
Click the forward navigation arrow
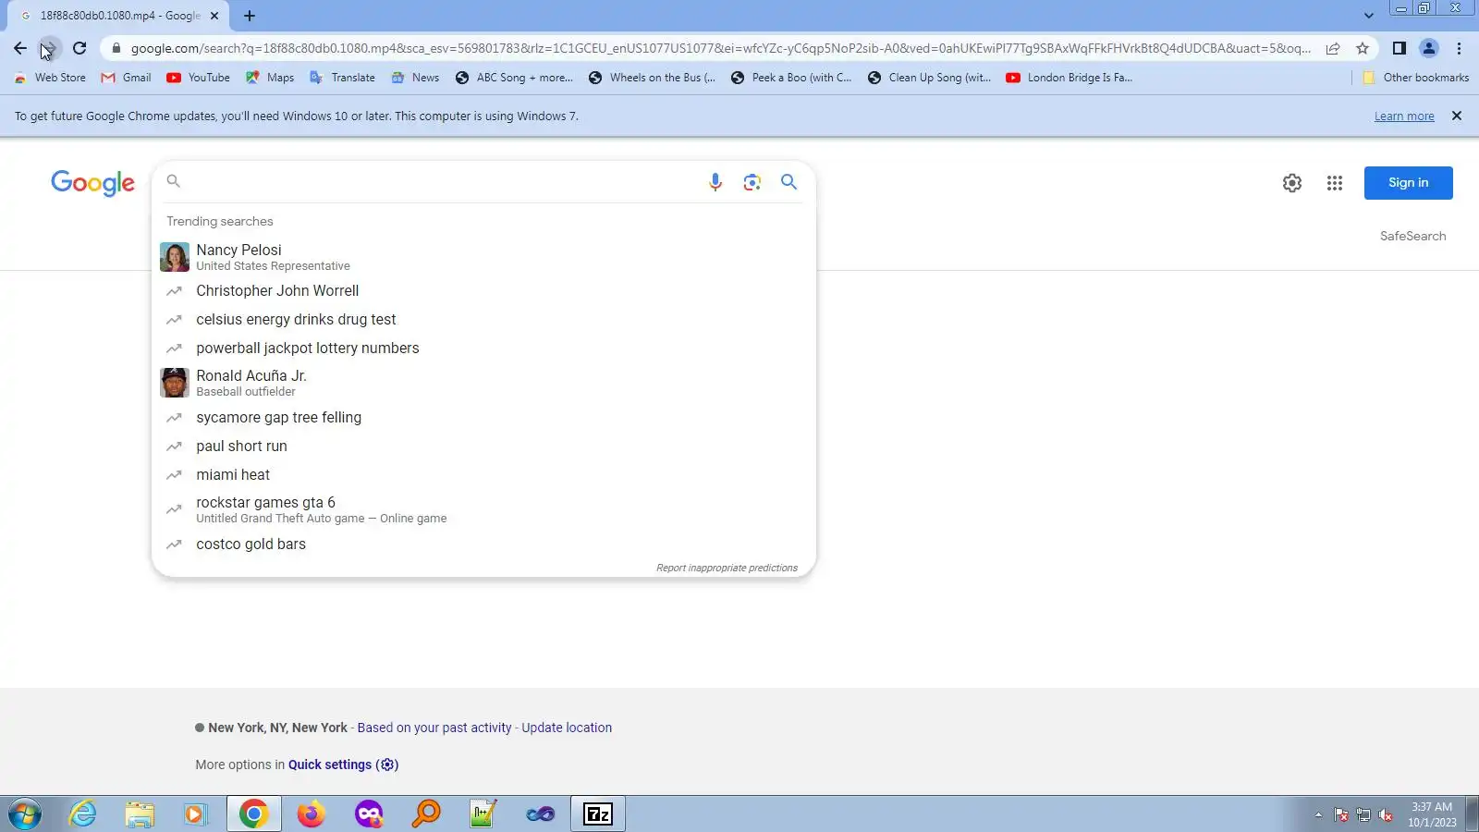(50, 48)
